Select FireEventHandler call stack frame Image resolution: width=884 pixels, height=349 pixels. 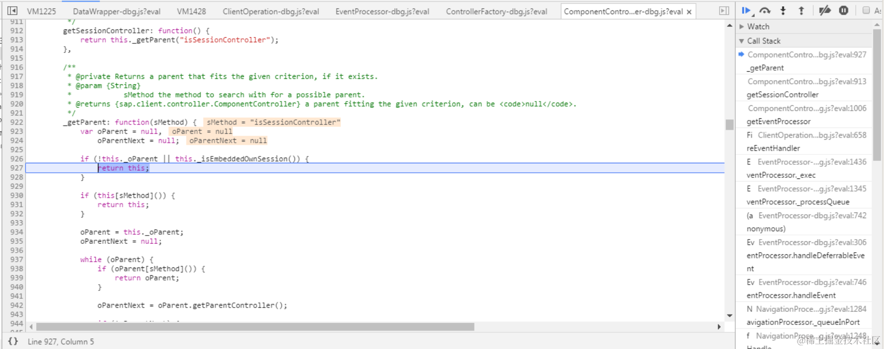tap(804, 141)
